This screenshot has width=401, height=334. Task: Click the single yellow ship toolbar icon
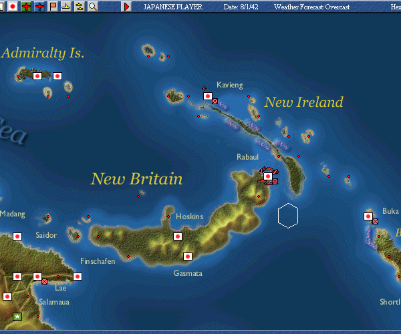pyautogui.click(x=66, y=7)
